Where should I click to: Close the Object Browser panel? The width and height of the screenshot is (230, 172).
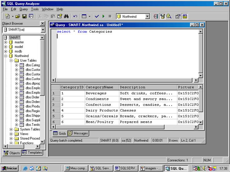42,23
